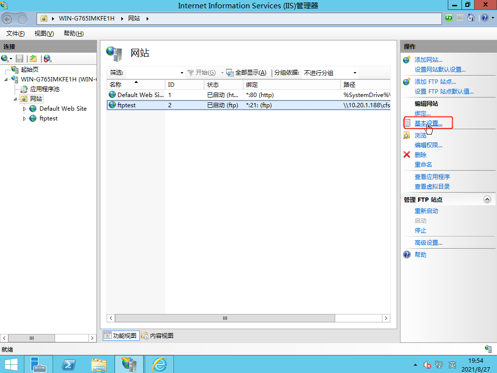This screenshot has width=497, height=373.
Task: Collapse the 网站 tree node
Action: pos(15,99)
